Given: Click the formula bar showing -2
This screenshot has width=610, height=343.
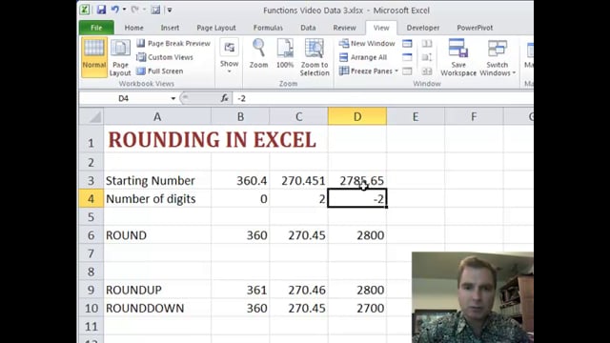Looking at the screenshot, I should [x=383, y=98].
